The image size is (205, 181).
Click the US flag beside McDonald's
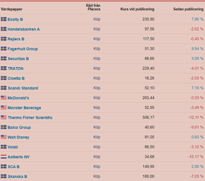tap(3, 98)
